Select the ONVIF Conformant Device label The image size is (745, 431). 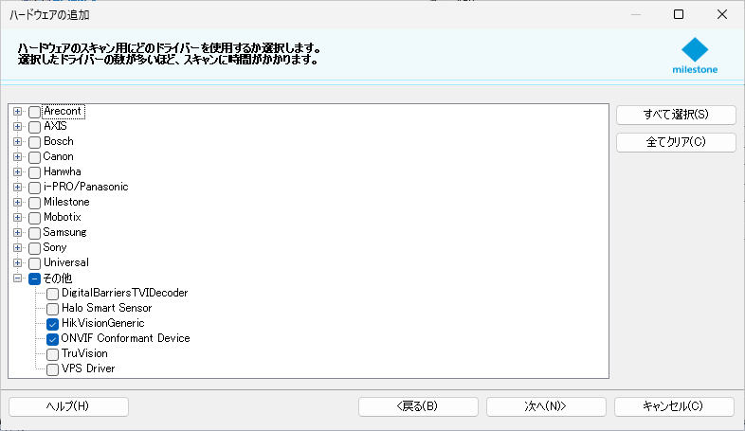pos(125,338)
